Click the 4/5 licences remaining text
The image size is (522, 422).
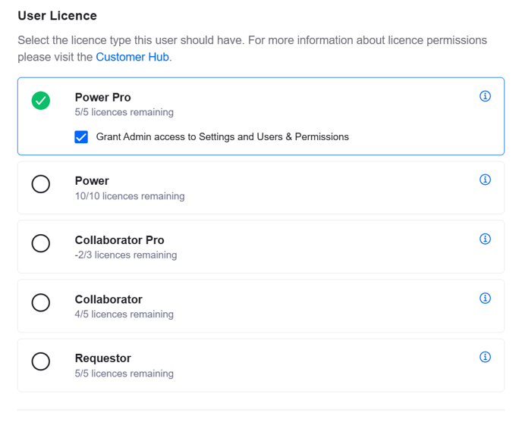(x=124, y=314)
